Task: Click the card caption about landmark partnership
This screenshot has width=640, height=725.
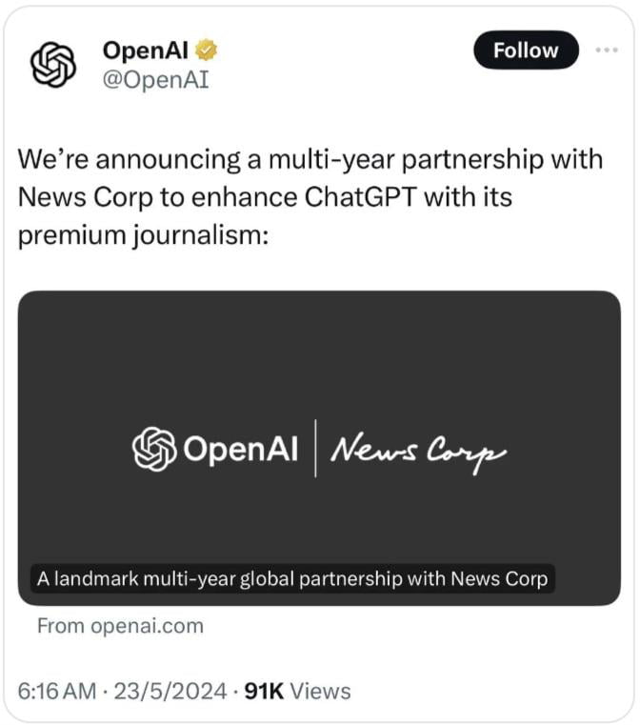Action: click(x=292, y=579)
